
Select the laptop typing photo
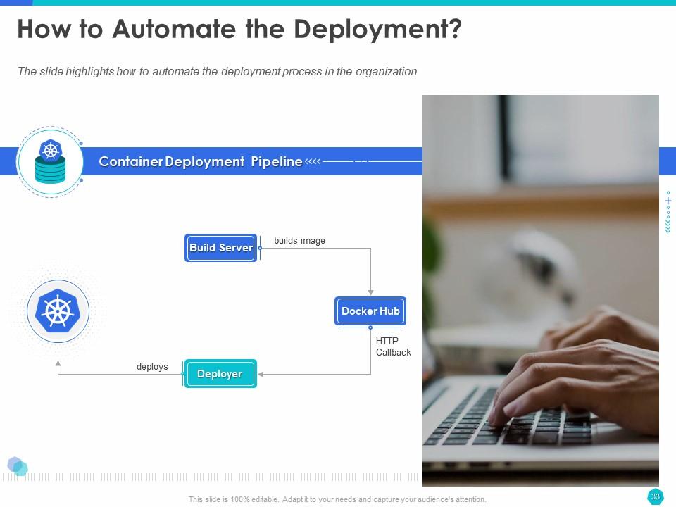point(540,290)
